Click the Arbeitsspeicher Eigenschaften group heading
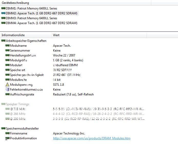 (26, 41)
